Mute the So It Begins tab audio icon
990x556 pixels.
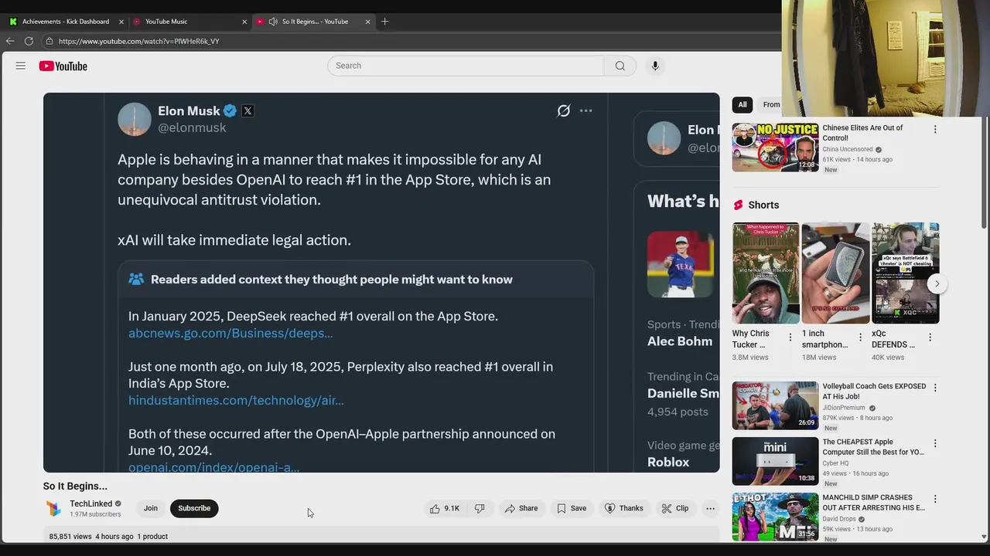pyautogui.click(x=273, y=22)
